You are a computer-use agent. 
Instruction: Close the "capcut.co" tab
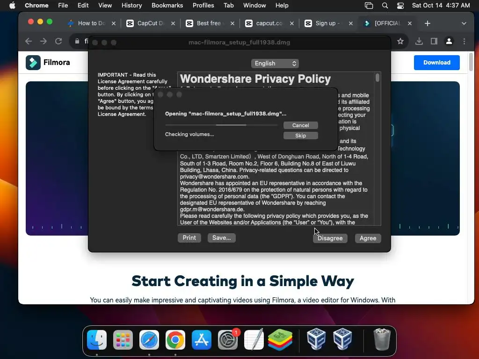292,23
